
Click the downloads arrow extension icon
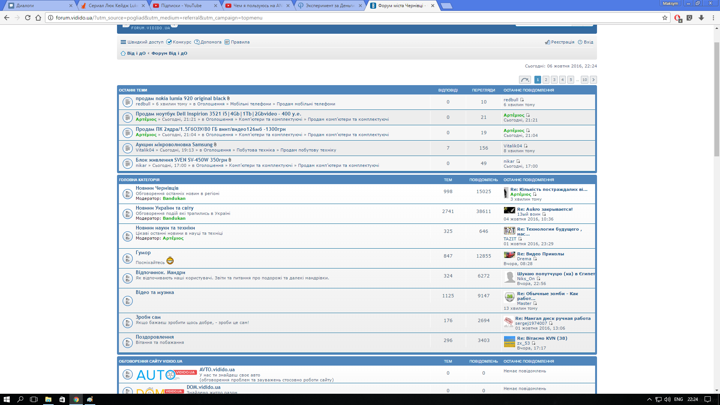pyautogui.click(x=701, y=18)
